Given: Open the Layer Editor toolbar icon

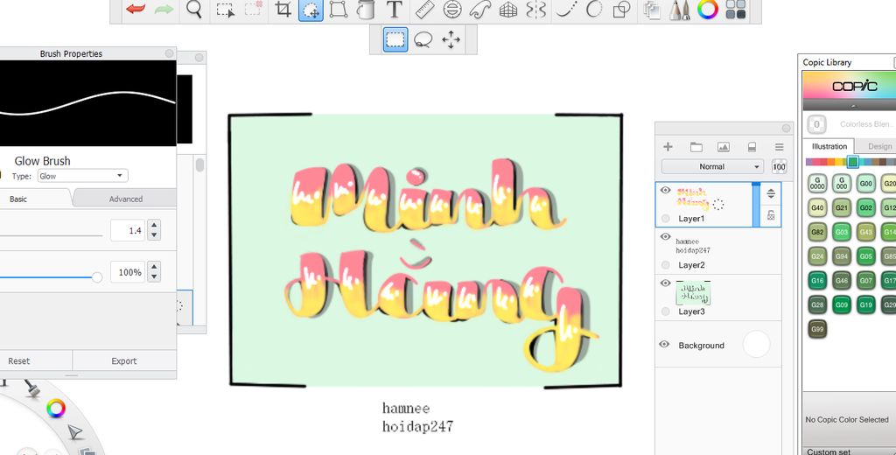Looking at the screenshot, I should (x=652, y=9).
